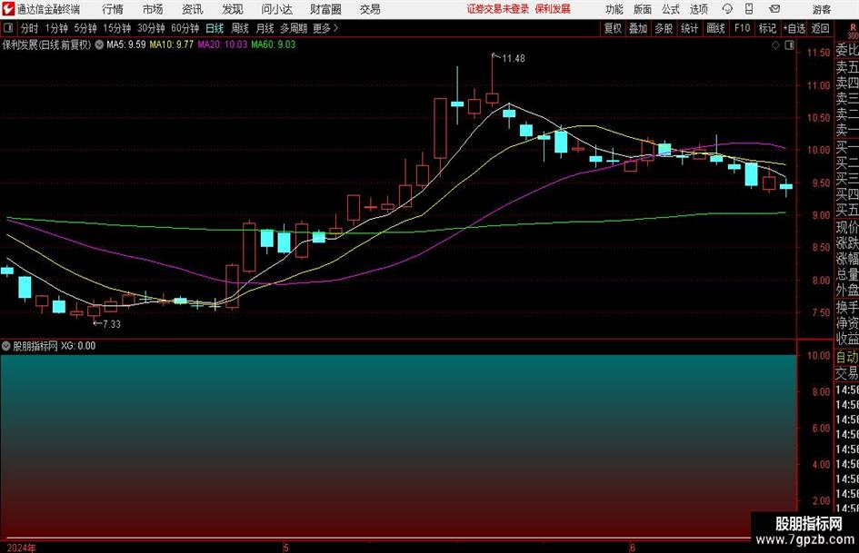Expand the 更多 periods chevron
Viewport: 859px width, 553px height.
(326, 28)
